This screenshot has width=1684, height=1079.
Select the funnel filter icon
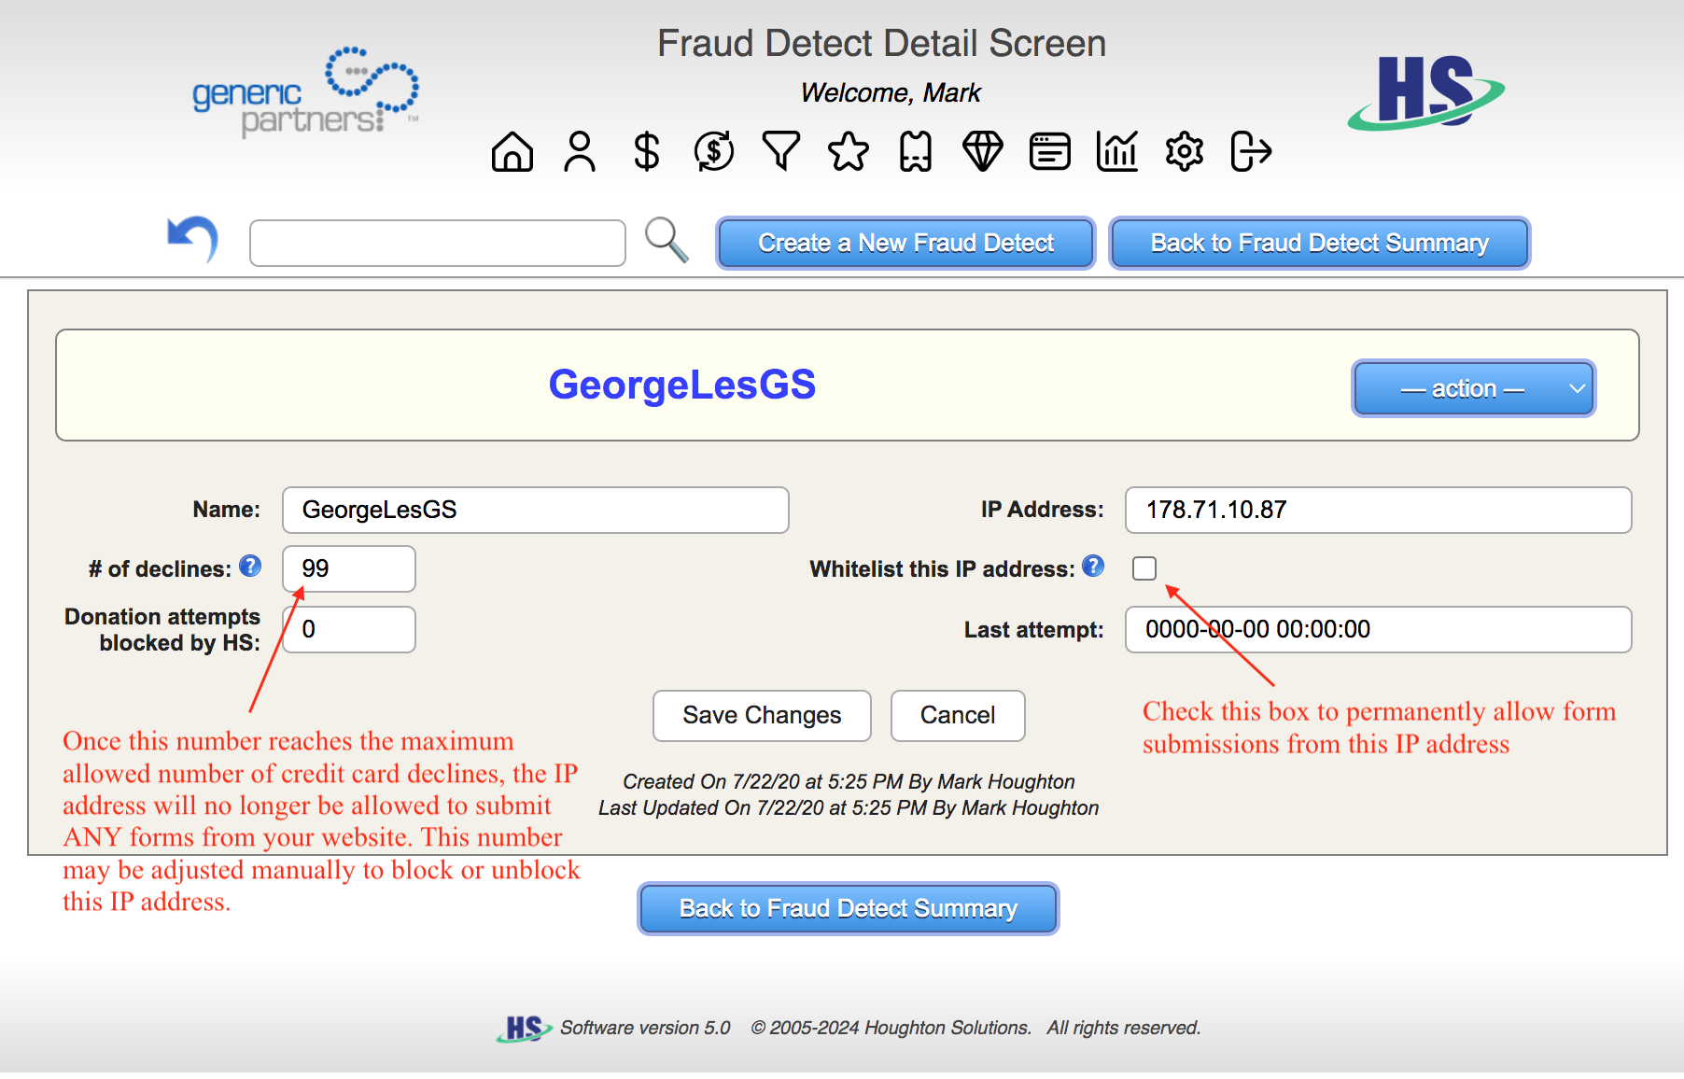(x=781, y=151)
